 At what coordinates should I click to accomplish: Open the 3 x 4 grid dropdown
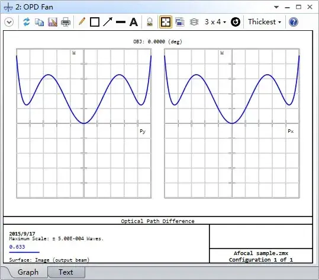coord(215,22)
